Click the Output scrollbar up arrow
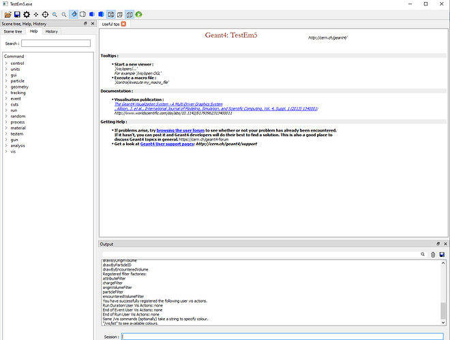The width and height of the screenshot is (450, 340). [x=443, y=263]
